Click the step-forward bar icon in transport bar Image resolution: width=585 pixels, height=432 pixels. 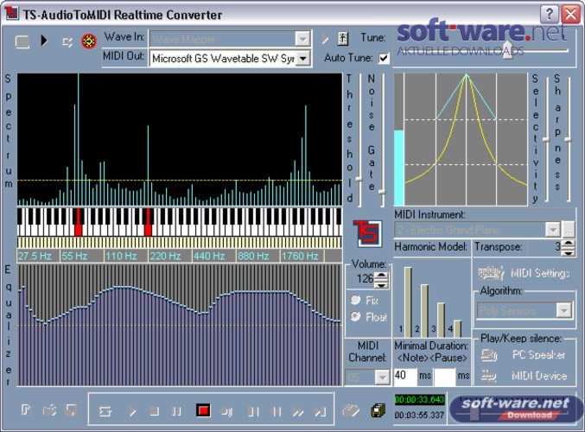click(277, 411)
